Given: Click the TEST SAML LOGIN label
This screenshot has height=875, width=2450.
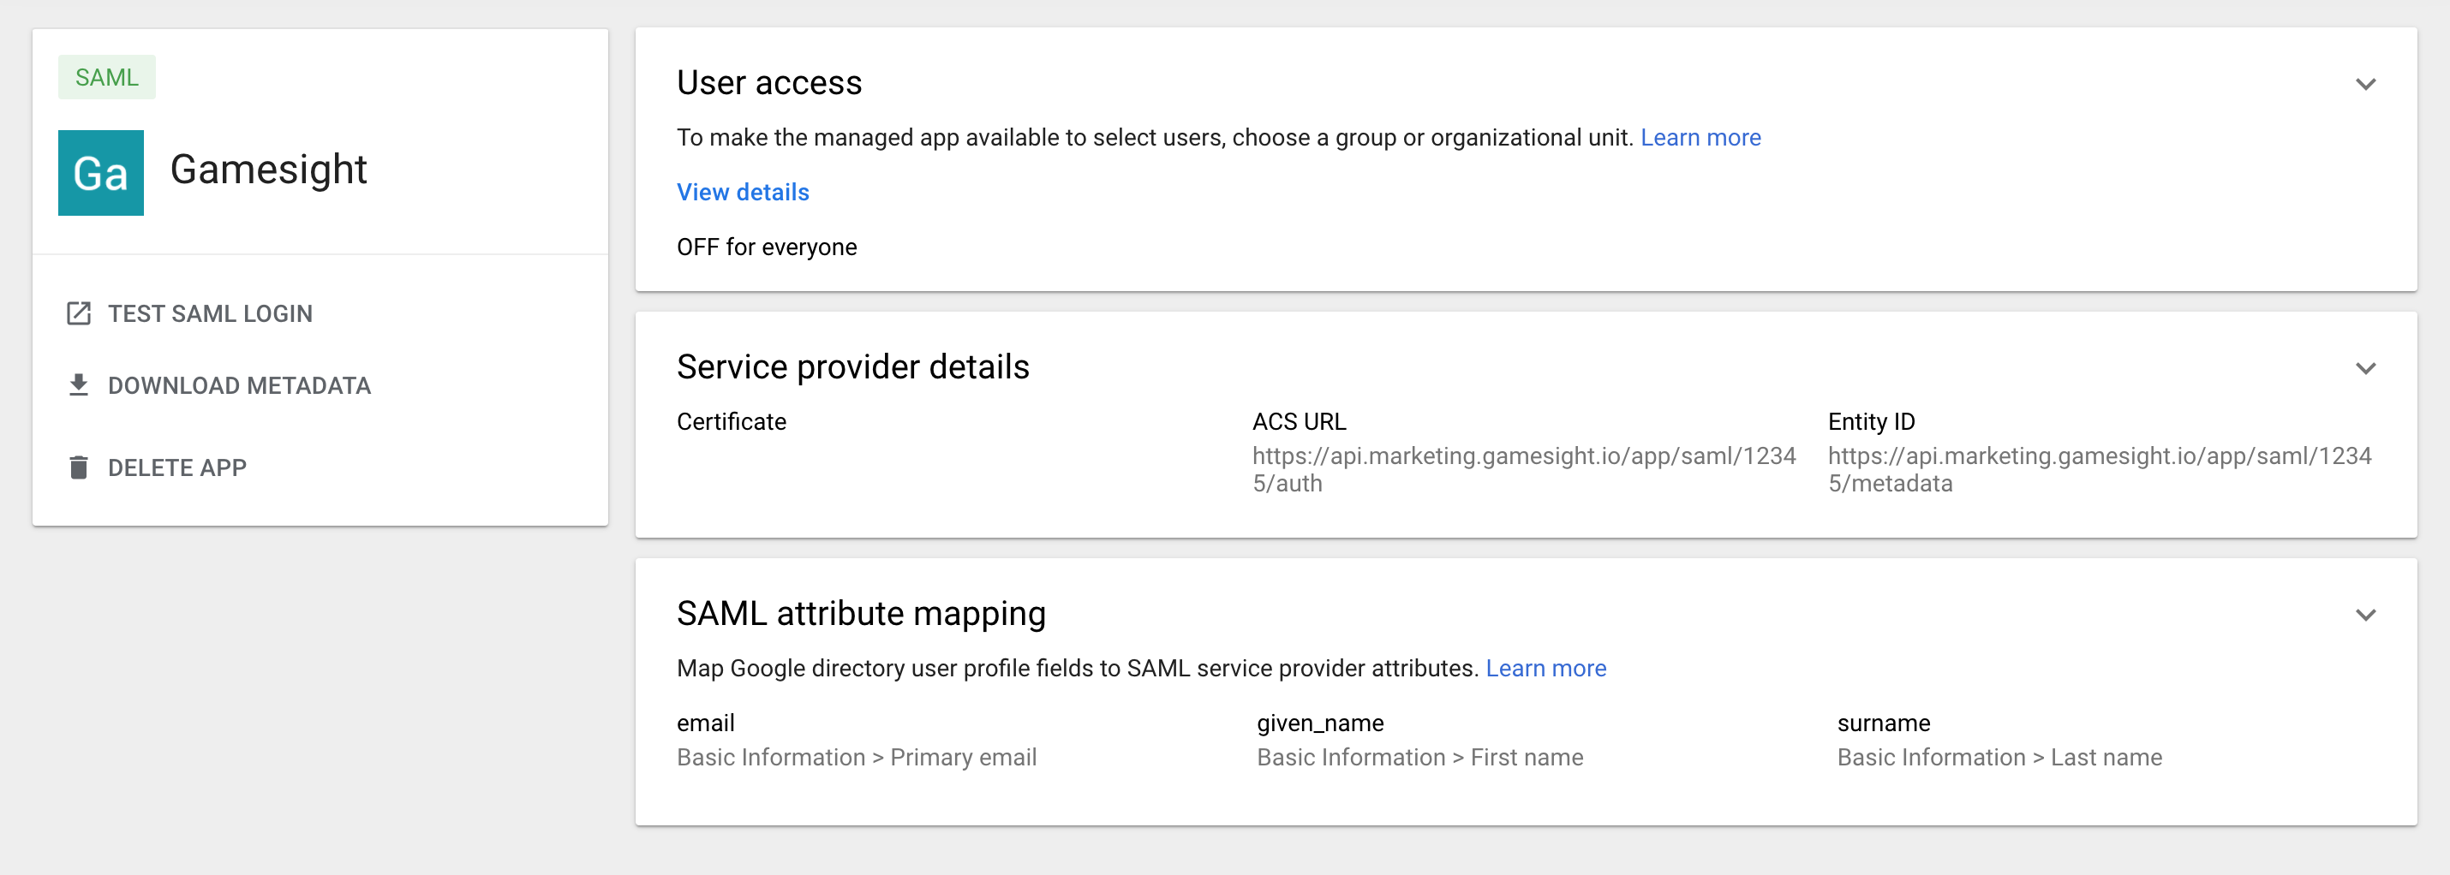Looking at the screenshot, I should coord(210,313).
